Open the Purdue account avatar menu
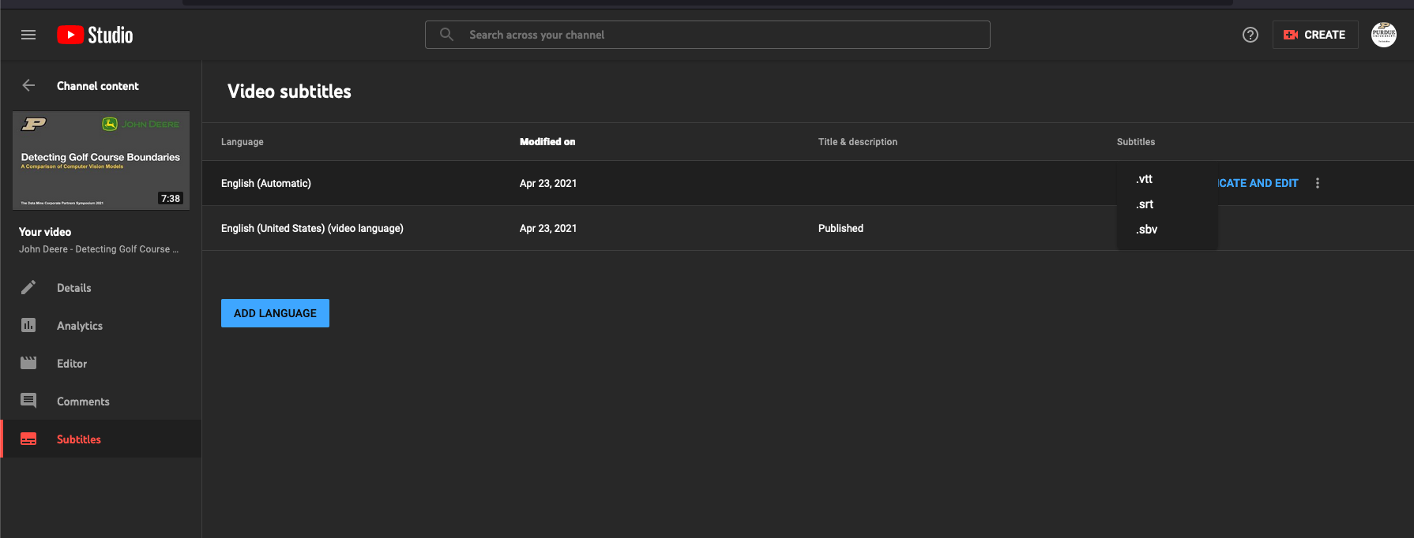1414x538 pixels. (x=1383, y=35)
